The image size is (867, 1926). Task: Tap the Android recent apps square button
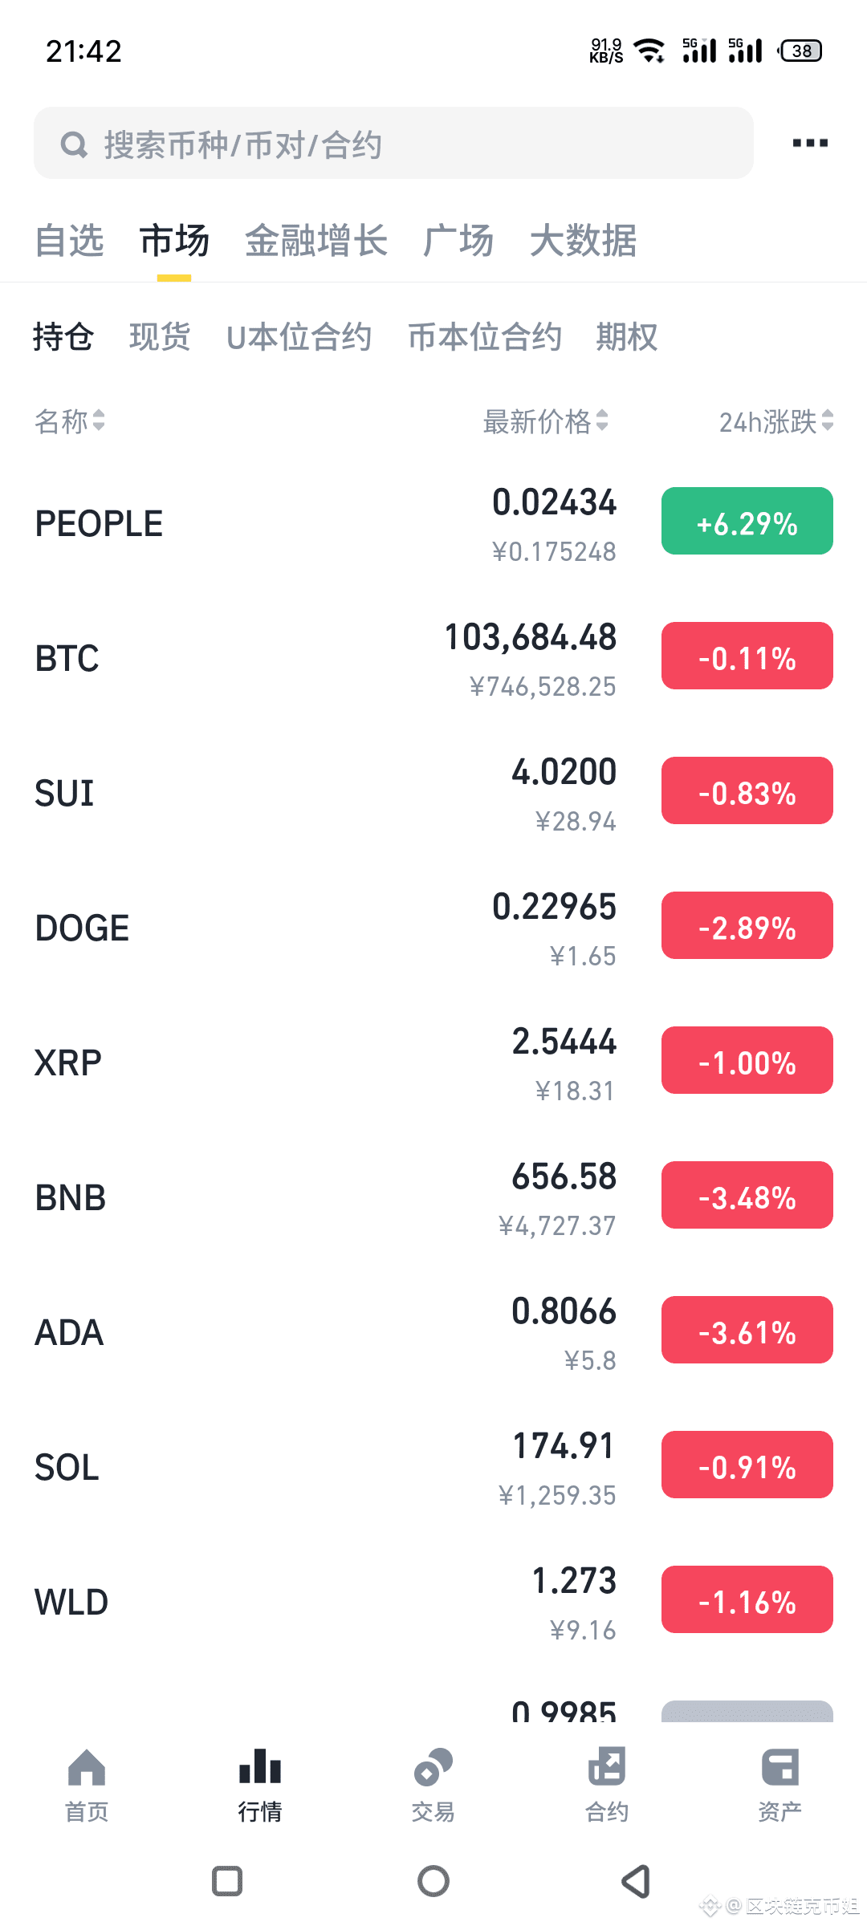[227, 1881]
